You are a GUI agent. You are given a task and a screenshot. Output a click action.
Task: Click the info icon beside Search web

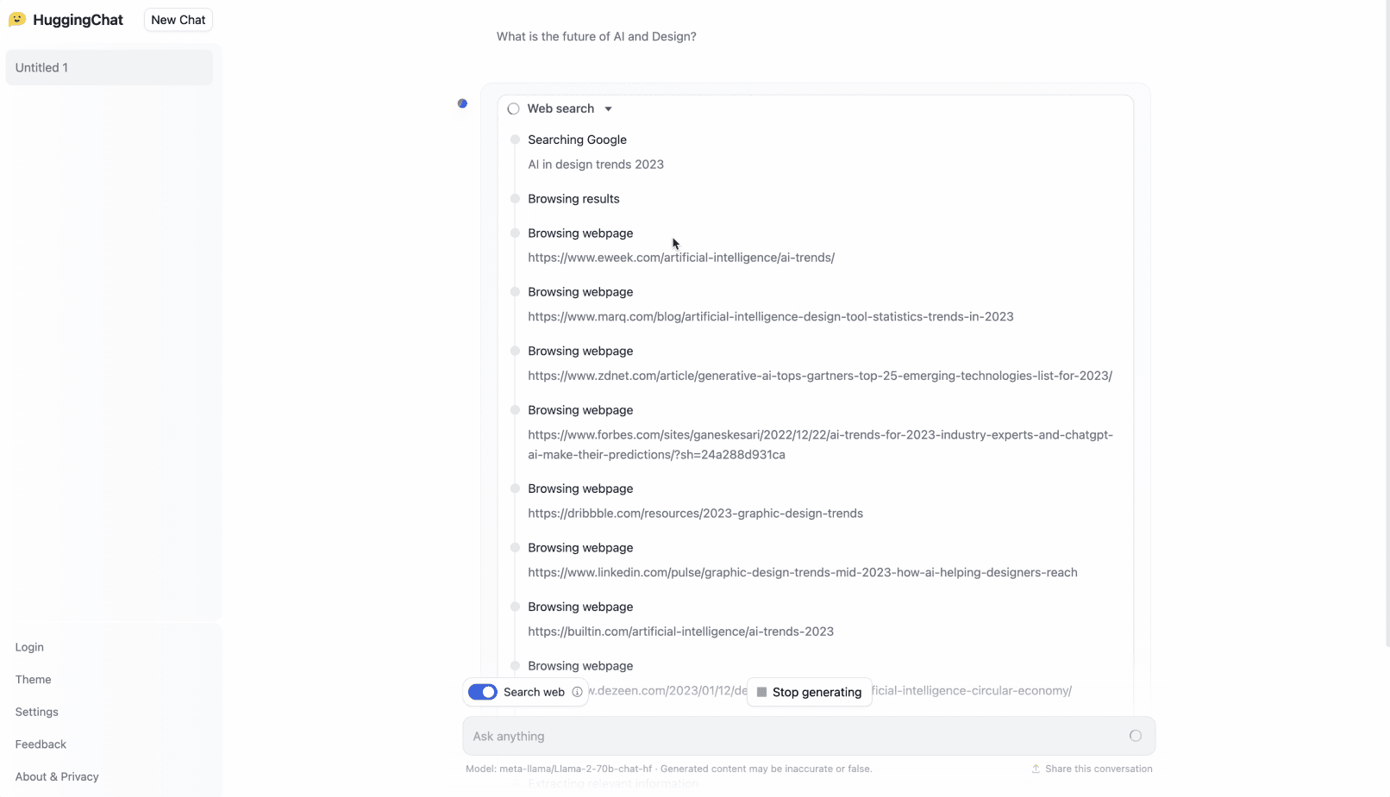578,692
